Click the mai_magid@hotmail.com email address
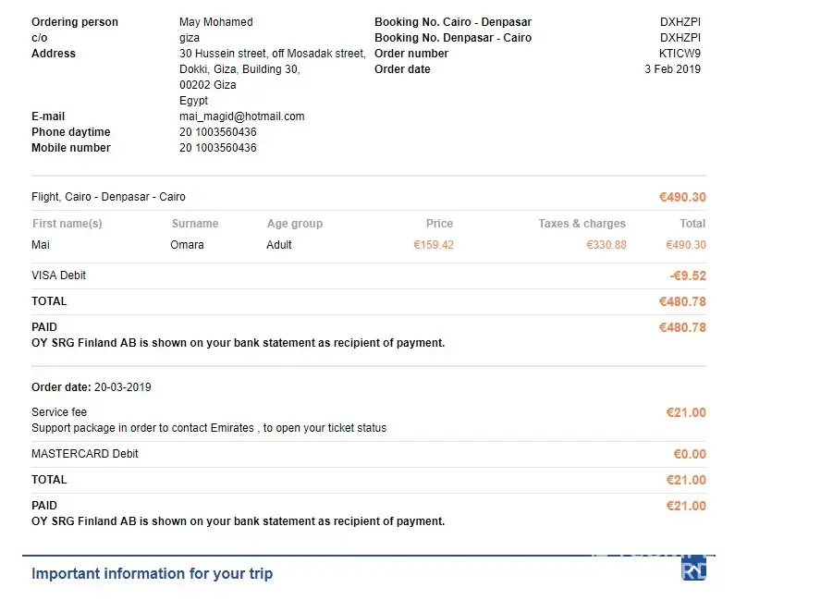The width and height of the screenshot is (833, 600). [241, 116]
